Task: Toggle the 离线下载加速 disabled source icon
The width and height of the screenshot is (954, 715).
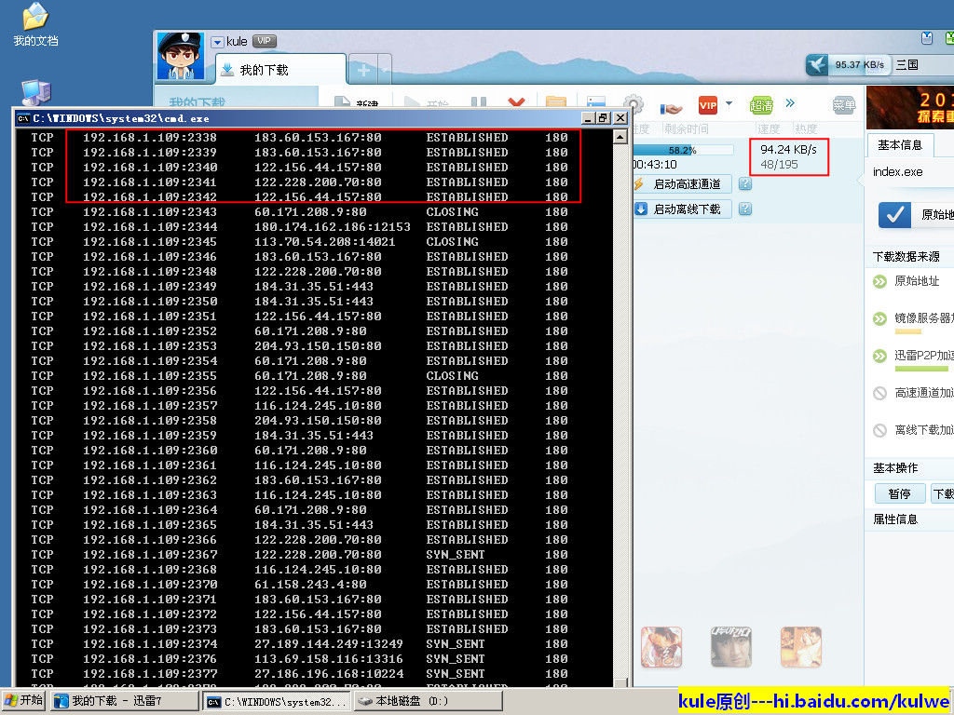Action: coord(879,430)
